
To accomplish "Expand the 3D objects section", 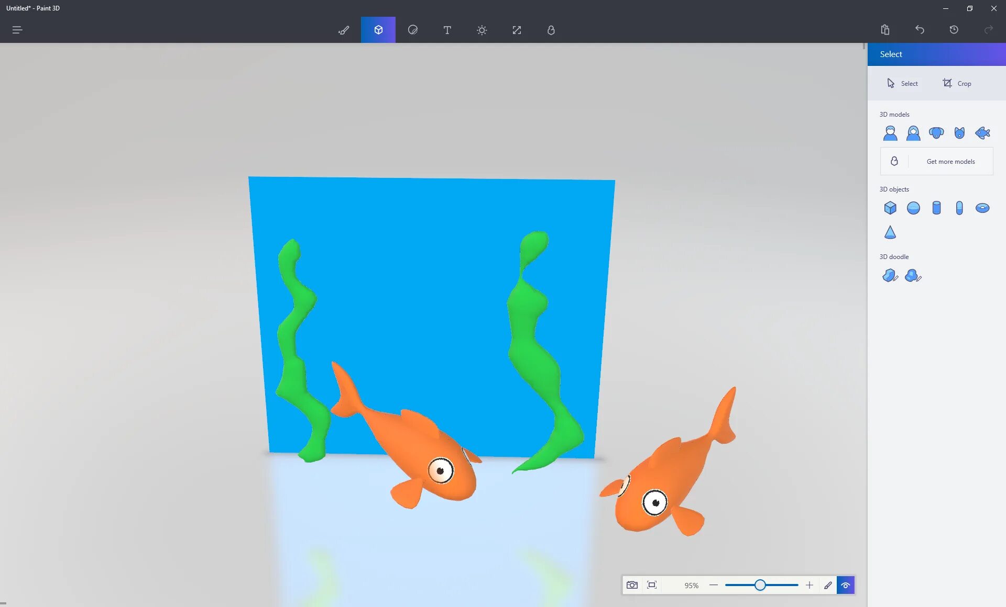I will coord(894,189).
